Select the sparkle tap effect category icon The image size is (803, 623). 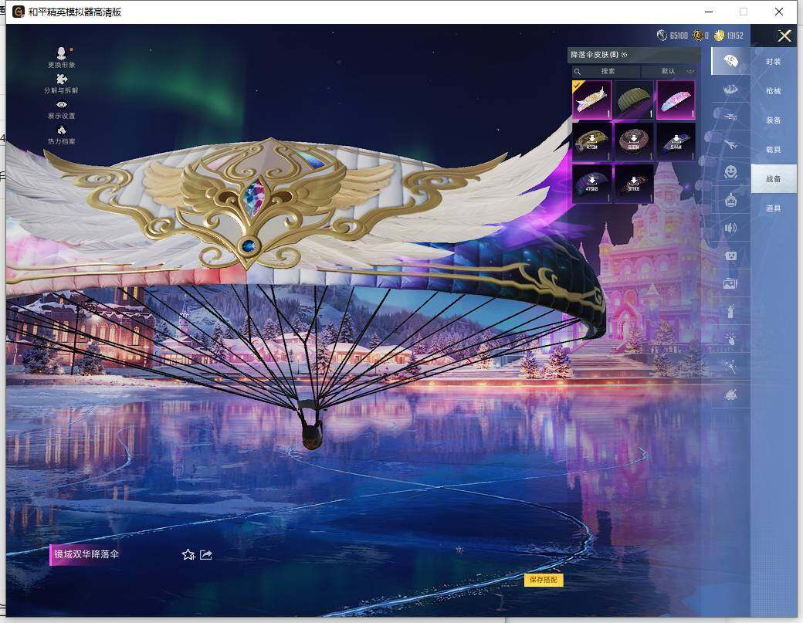click(730, 338)
